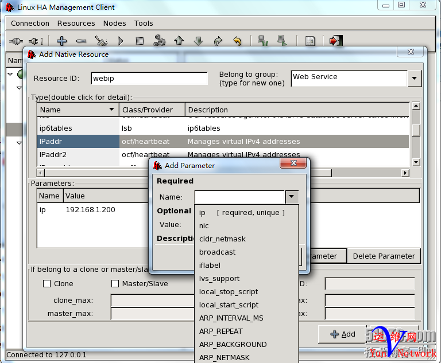The image size is (441, 363).
Task: Close the Add Native Resource dialog
Action: pos(411,52)
